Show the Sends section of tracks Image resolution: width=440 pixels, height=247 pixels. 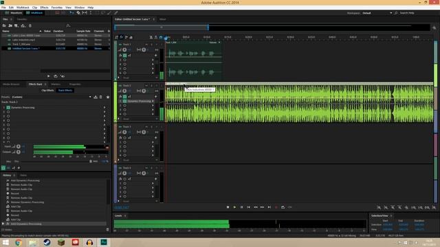126,37
